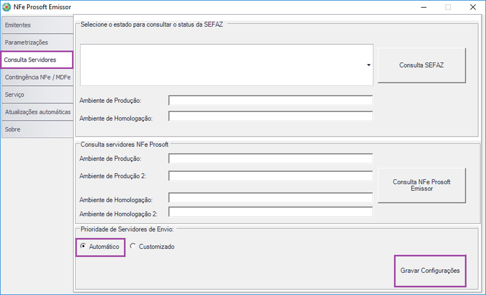
Task: Close the NFe Prosoft Emissor window
Action: coord(473,7)
